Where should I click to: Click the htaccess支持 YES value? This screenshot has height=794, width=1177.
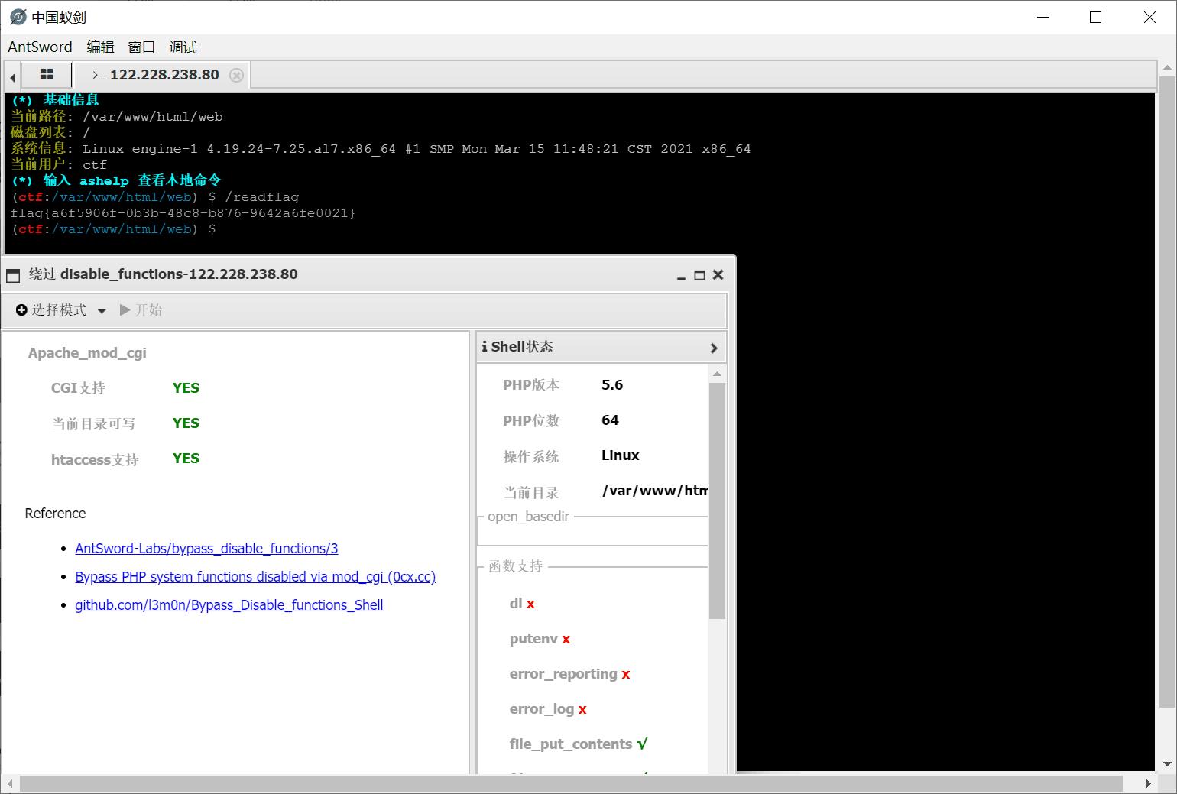point(186,459)
